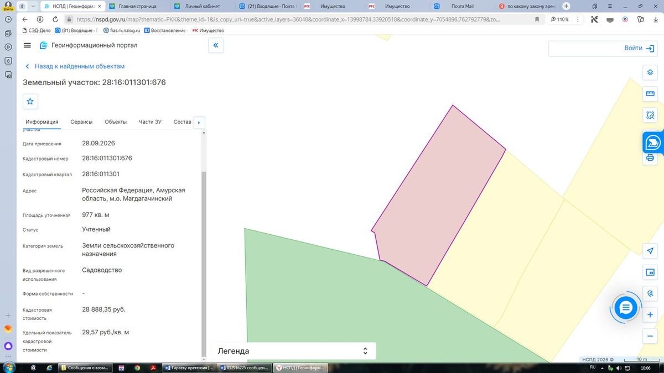Open the Сервисы tab

point(81,122)
